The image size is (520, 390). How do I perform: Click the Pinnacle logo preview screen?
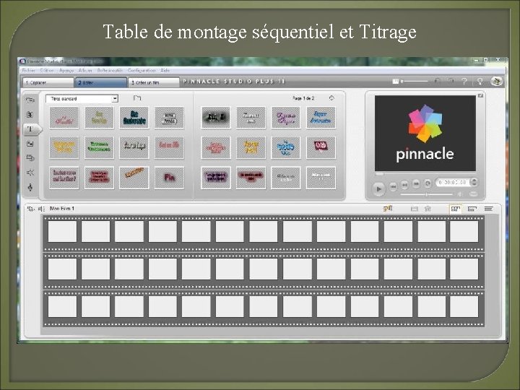click(x=425, y=134)
